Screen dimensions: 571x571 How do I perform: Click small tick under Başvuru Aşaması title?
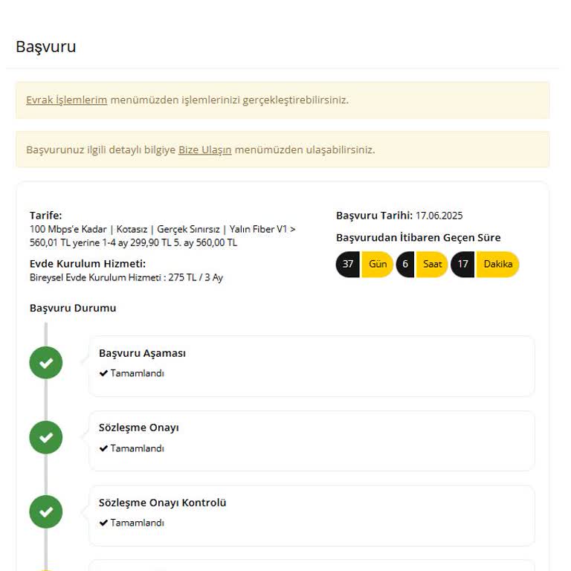point(103,373)
